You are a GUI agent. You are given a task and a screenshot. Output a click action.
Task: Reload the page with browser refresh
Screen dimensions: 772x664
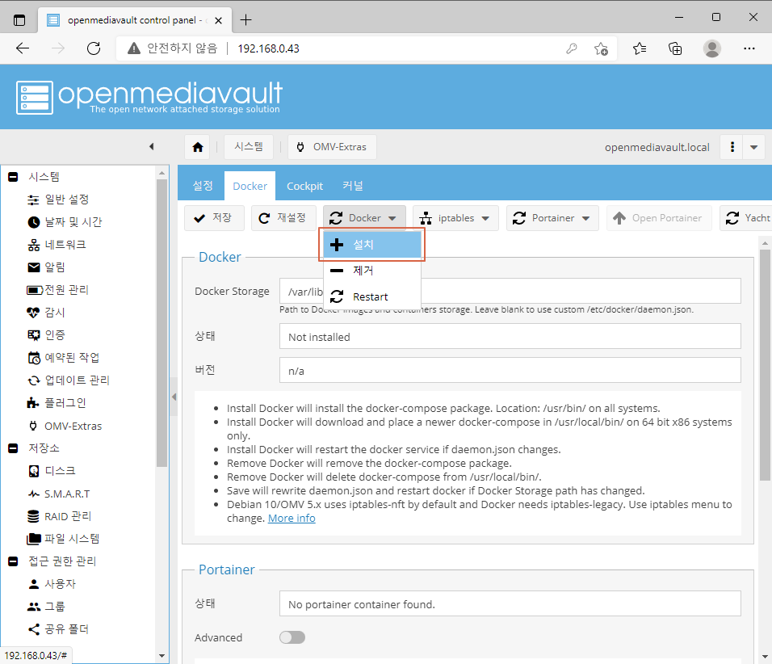pos(94,48)
